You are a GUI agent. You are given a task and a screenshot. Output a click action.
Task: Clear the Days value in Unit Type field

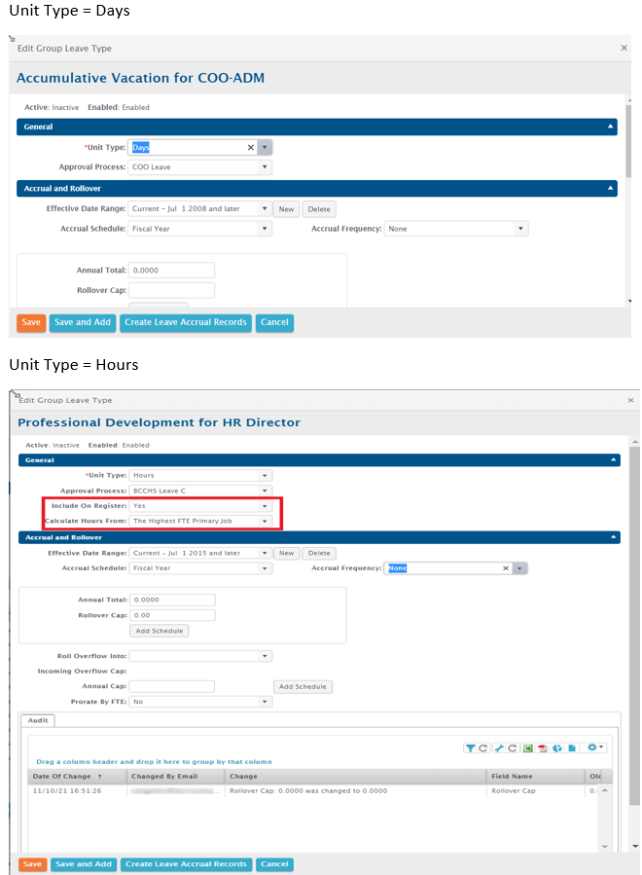pos(250,148)
